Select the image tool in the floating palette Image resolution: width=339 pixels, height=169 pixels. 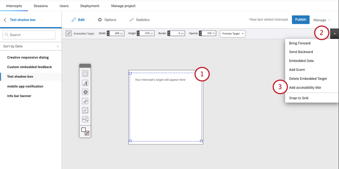(x=85, y=119)
